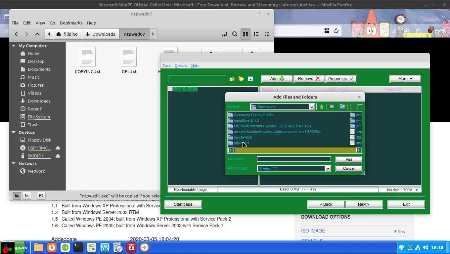This screenshot has width=450, height=254.
Task: Click the desktop shortcut icon in Add Files dialog
Action: click(x=332, y=106)
